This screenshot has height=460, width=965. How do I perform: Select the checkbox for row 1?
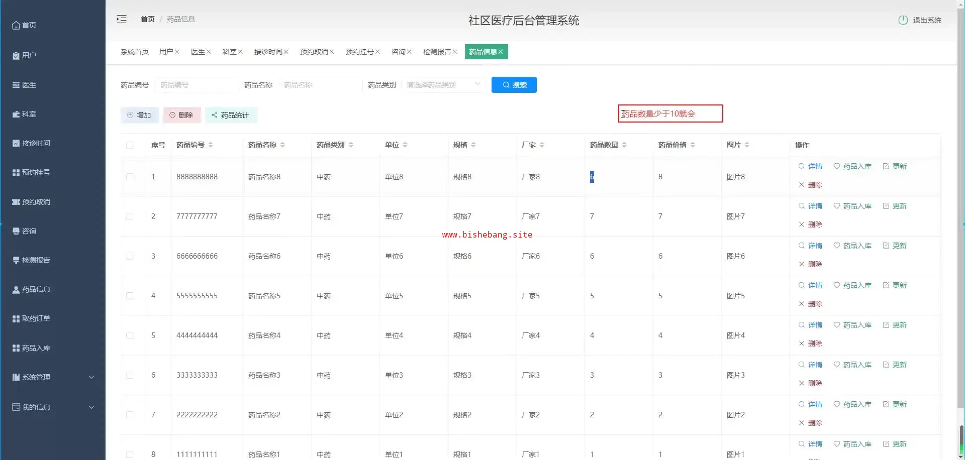[x=130, y=177]
